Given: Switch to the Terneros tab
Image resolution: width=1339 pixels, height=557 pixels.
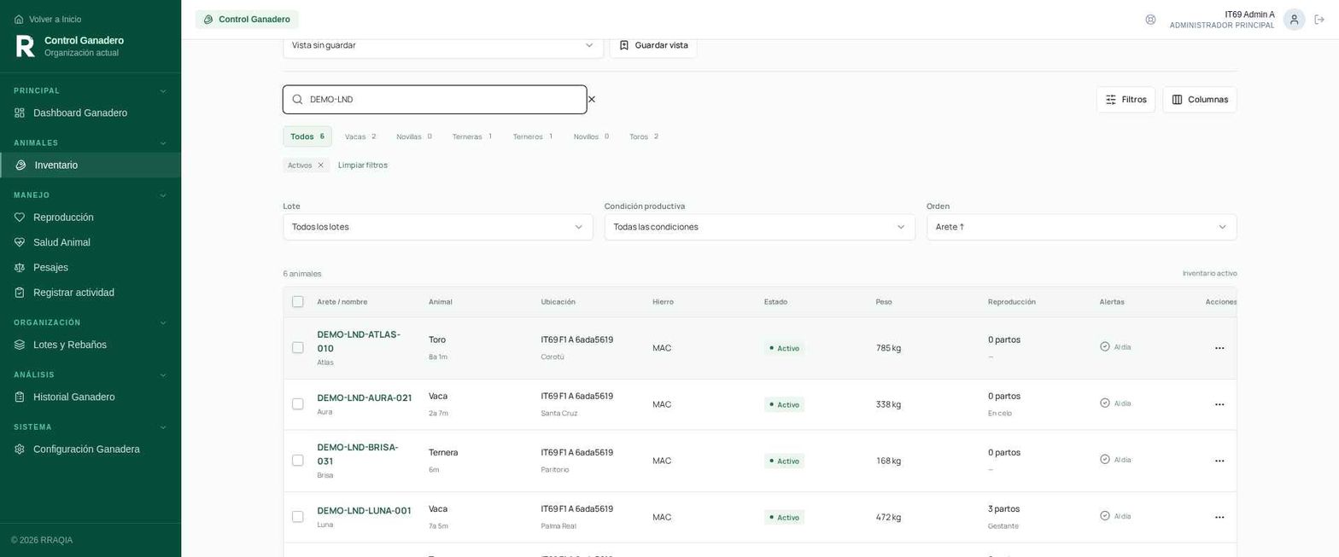Looking at the screenshot, I should tap(533, 136).
